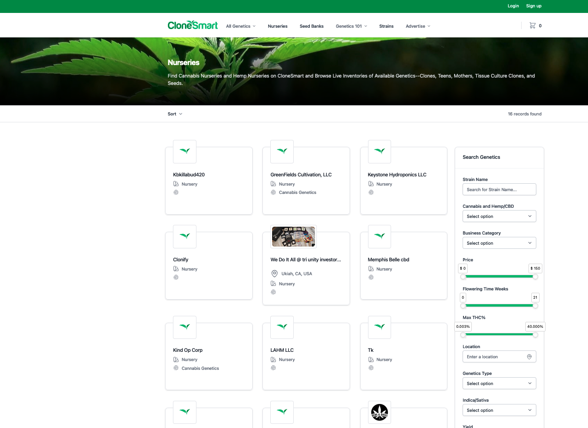Click the 'Search Genetics' panel heading

[481, 157]
